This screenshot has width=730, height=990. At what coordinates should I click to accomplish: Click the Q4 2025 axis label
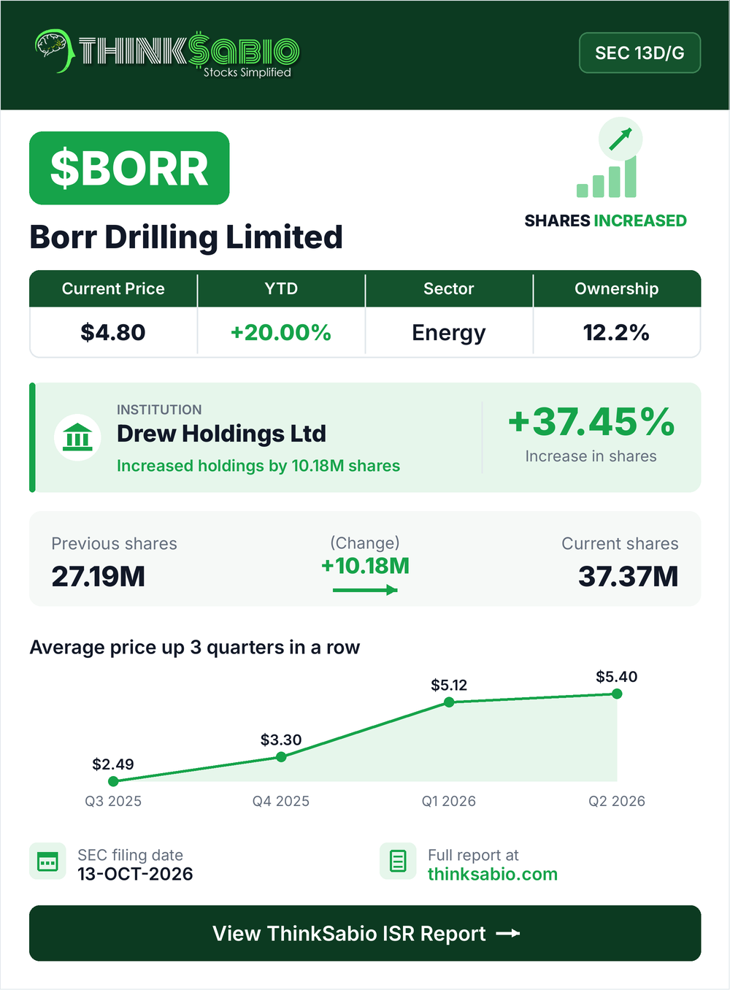pyautogui.click(x=281, y=801)
